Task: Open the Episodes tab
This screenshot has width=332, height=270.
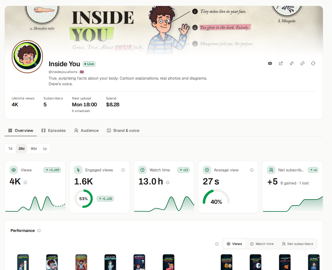Action: pos(54,131)
